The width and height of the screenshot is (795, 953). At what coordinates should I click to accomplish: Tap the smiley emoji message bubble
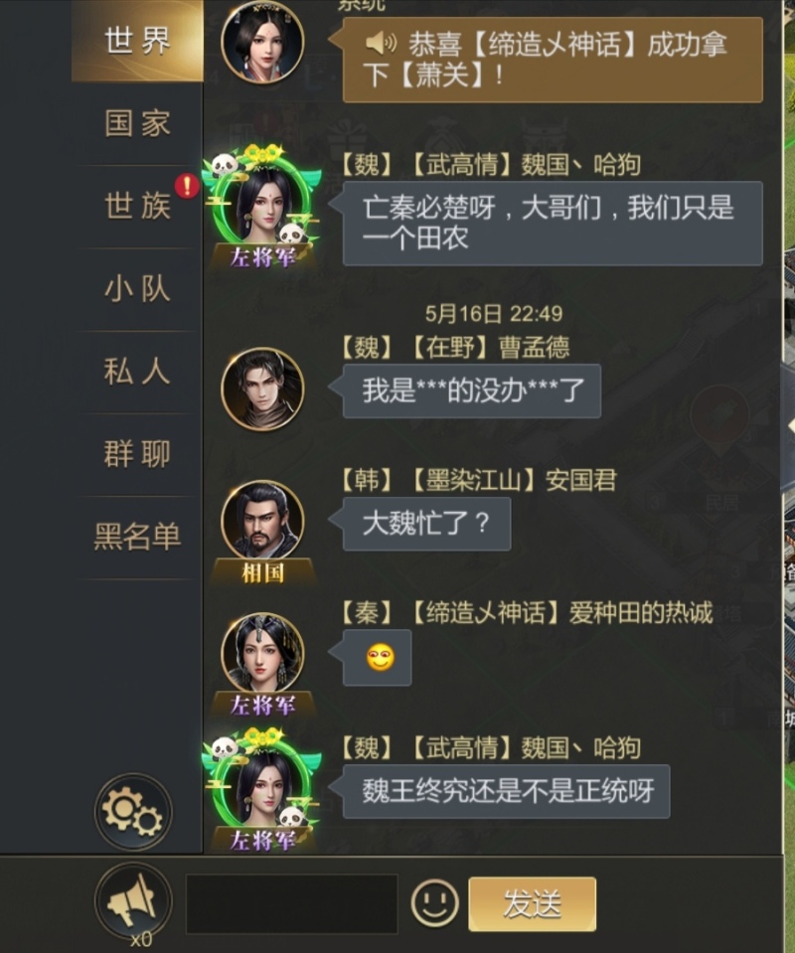click(378, 658)
